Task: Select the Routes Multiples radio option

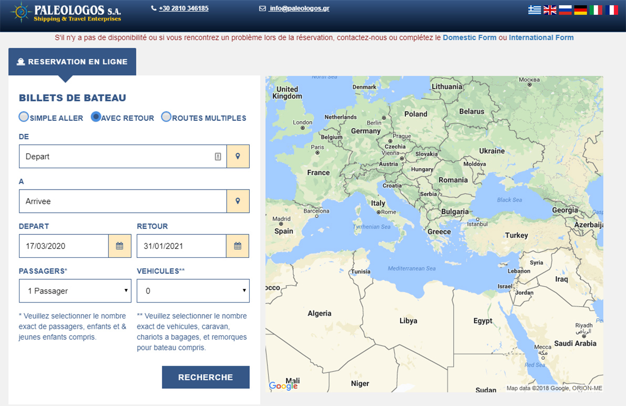Action: [166, 117]
